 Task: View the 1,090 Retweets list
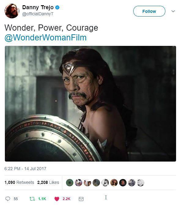(x=19, y=182)
